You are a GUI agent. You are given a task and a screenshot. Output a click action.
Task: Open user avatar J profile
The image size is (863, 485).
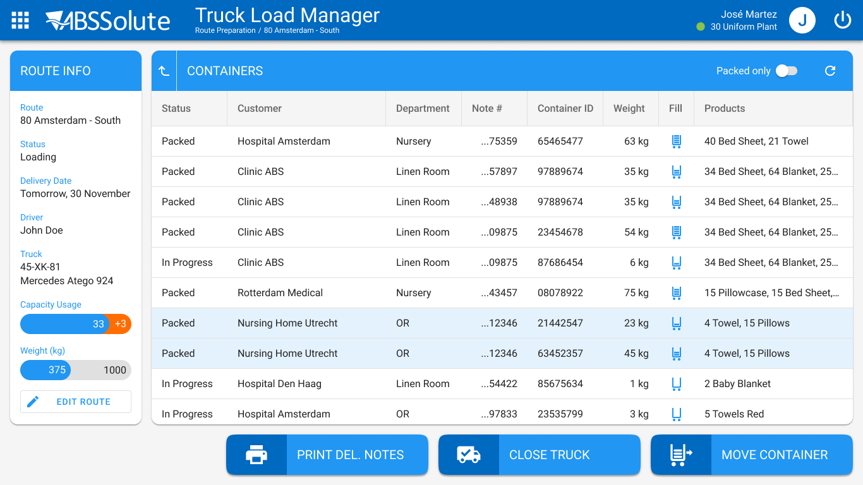coord(802,20)
